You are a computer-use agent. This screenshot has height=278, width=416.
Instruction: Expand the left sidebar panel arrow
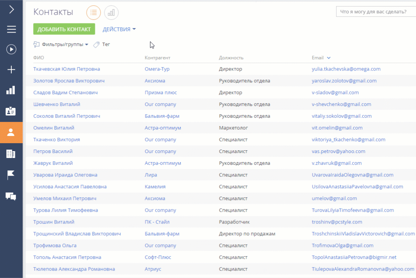click(x=11, y=9)
